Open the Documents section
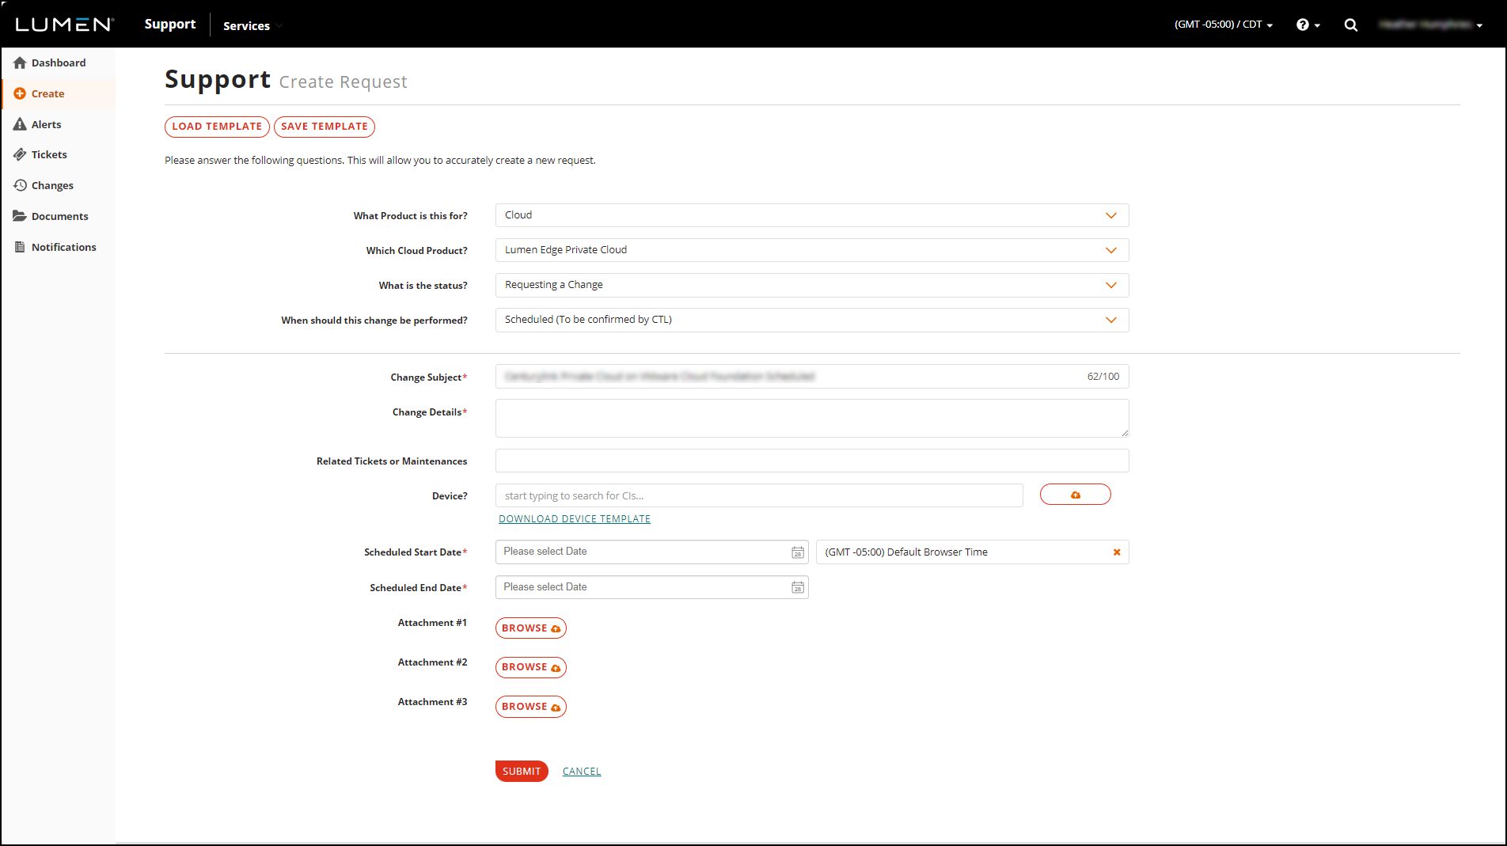 pos(60,215)
